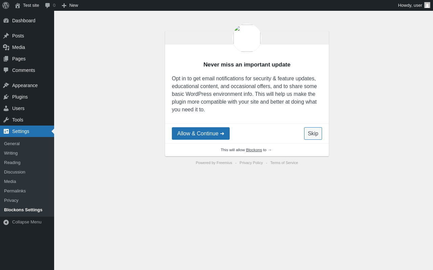Image resolution: width=433 pixels, height=270 pixels.
Task: Open the Dashboard menu
Action: coord(24,21)
